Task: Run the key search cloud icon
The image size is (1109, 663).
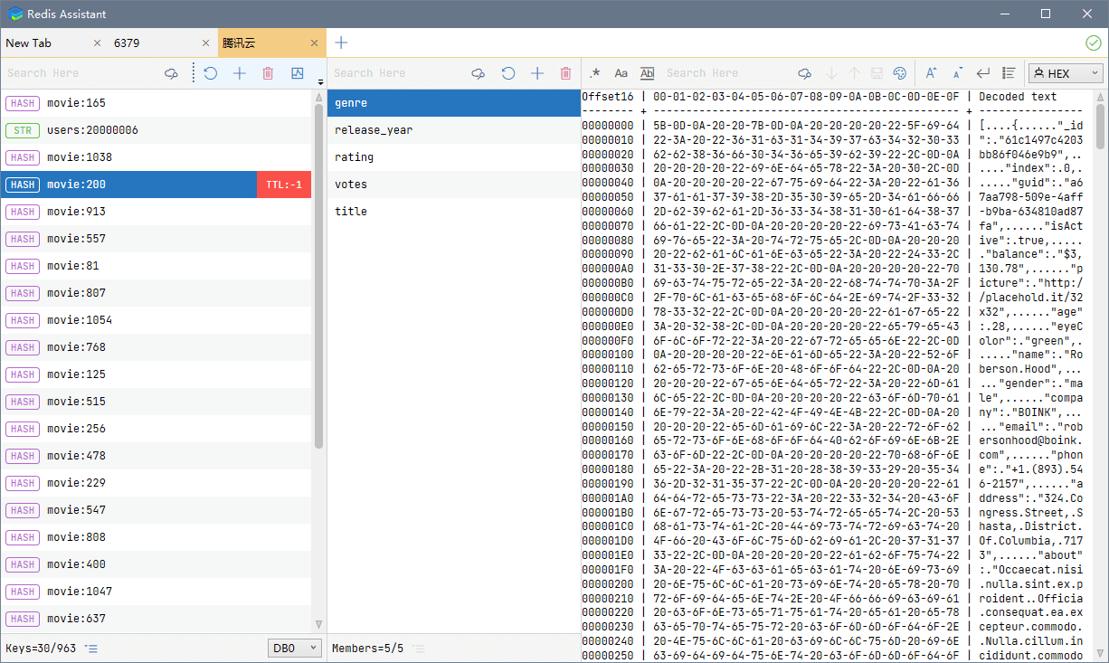Action: (x=171, y=73)
